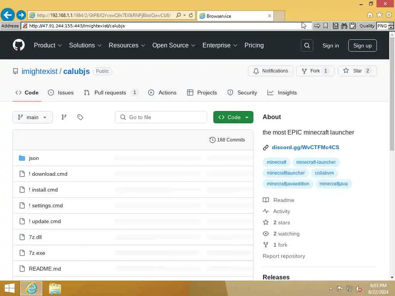The height and width of the screenshot is (296, 395).
Task: Select the Code tab
Action: (27, 92)
